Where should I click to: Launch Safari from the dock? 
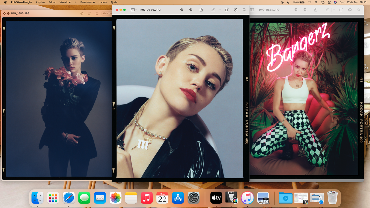(69, 198)
